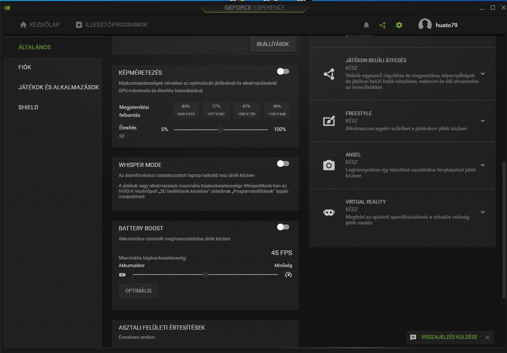Click the user avatar icon
This screenshot has width=507, height=353.
tap(425, 25)
